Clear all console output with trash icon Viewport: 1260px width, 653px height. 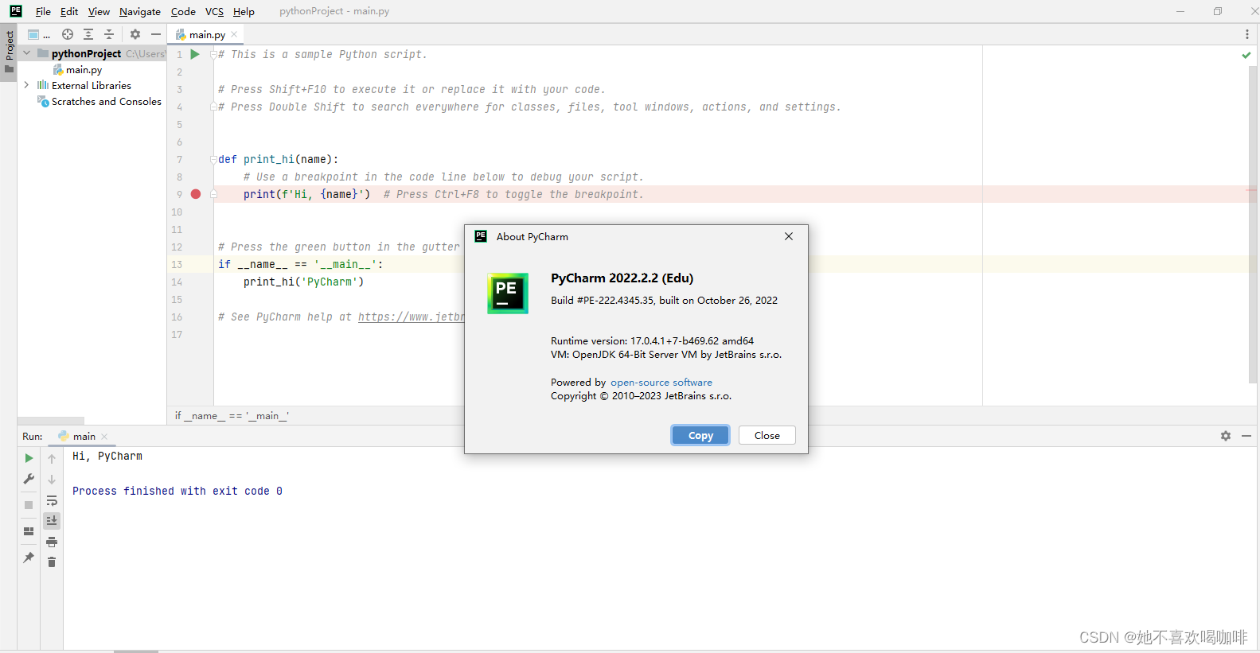point(52,562)
